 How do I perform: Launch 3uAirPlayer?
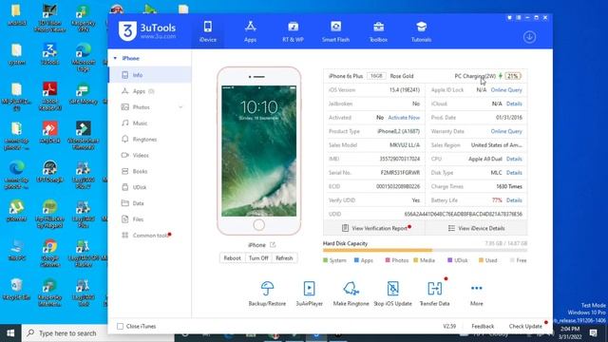pyautogui.click(x=309, y=294)
